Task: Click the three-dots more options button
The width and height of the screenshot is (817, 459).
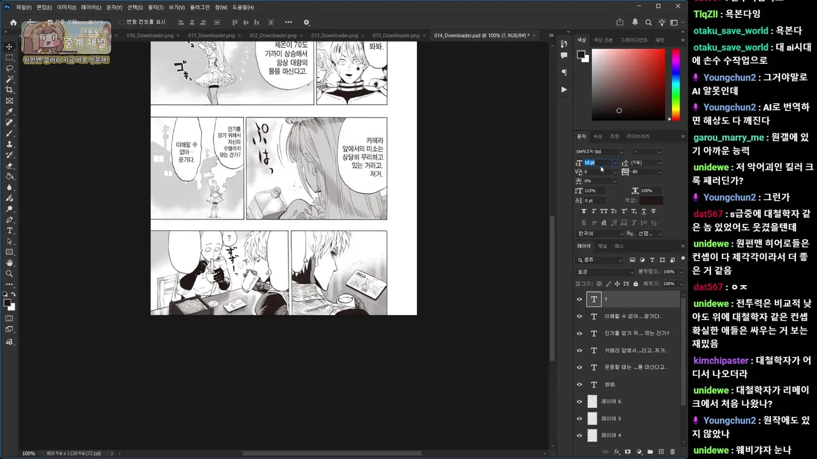Action: click(289, 22)
